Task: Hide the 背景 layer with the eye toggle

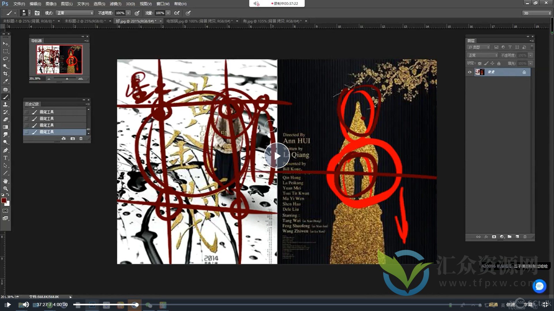Action: pyautogui.click(x=470, y=72)
